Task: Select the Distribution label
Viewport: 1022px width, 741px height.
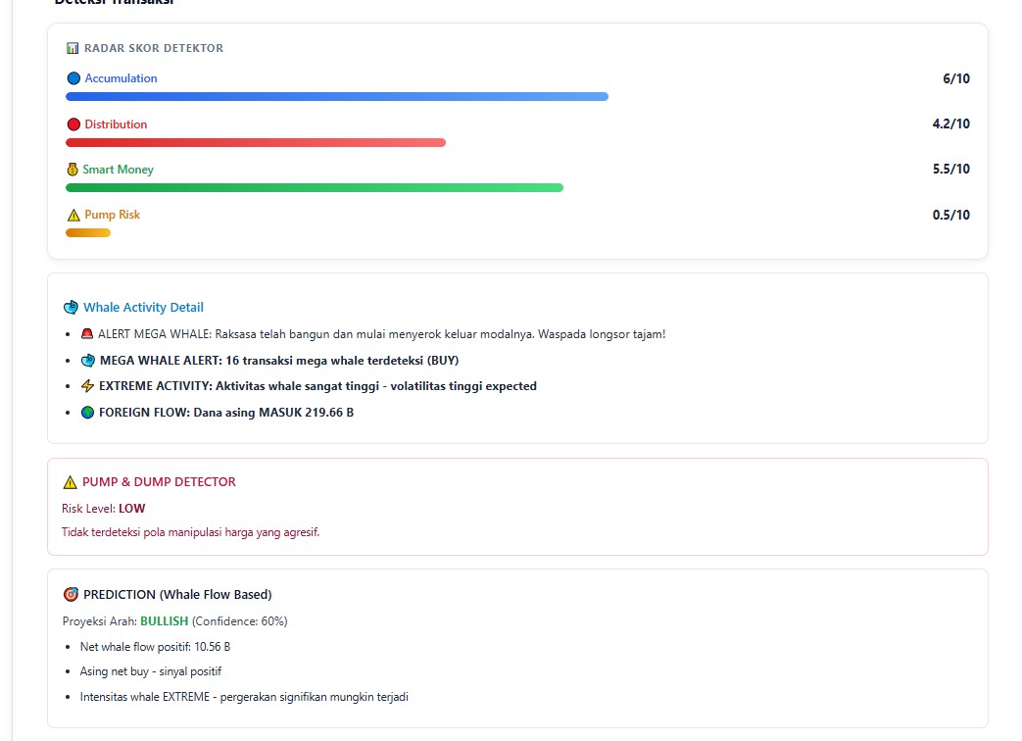Action: pos(116,124)
